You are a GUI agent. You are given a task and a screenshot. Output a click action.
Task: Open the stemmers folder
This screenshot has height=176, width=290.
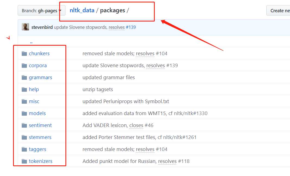click(x=40, y=137)
